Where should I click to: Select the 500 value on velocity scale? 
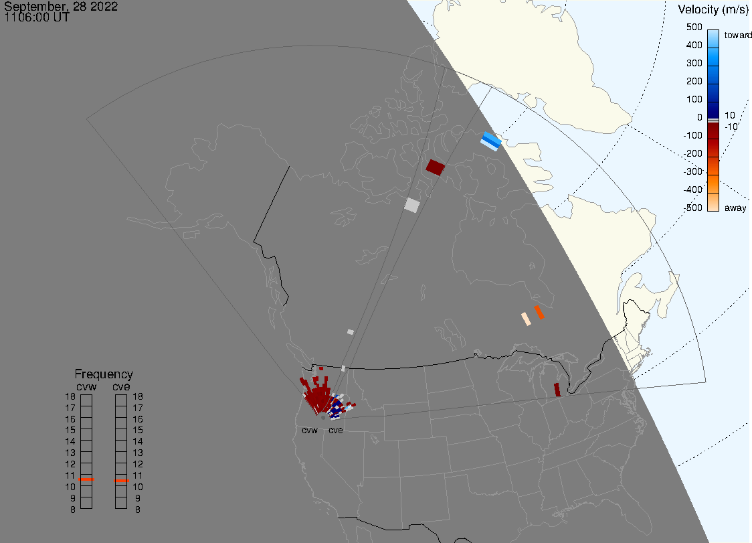[x=694, y=27]
